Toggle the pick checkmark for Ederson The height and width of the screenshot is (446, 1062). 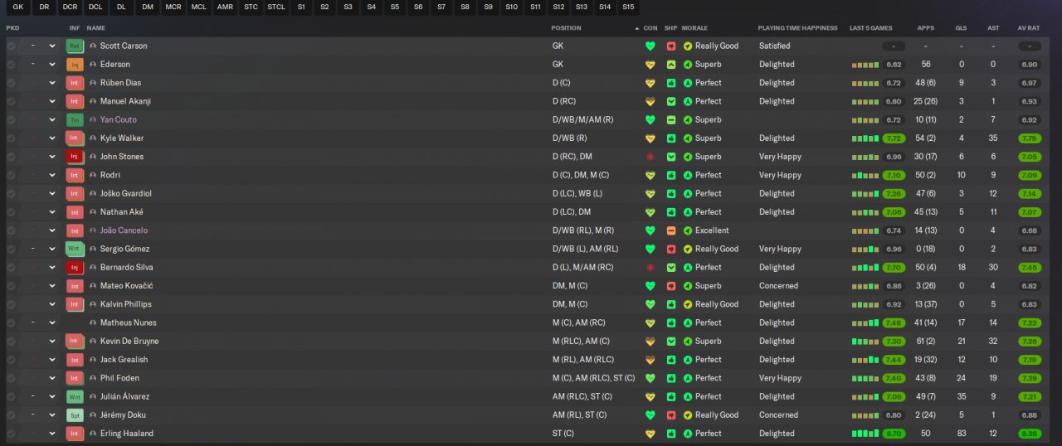point(11,65)
